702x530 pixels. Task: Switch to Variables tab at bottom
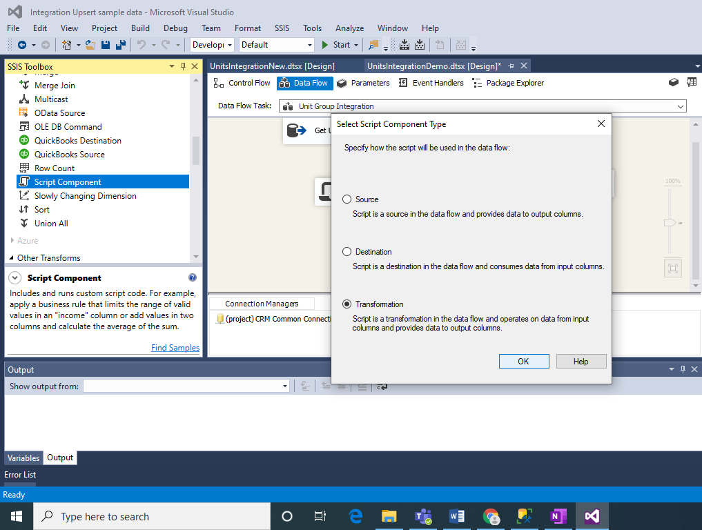click(23, 458)
